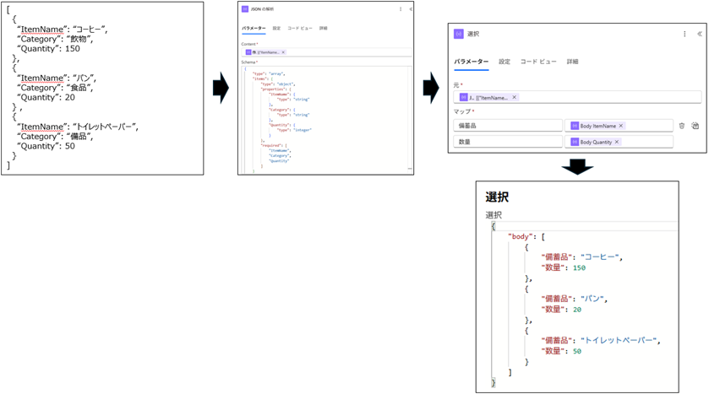Click "ItemName": "トイレットペーパー" in source JSON
This screenshot has width=709, height=394.
[x=78, y=127]
